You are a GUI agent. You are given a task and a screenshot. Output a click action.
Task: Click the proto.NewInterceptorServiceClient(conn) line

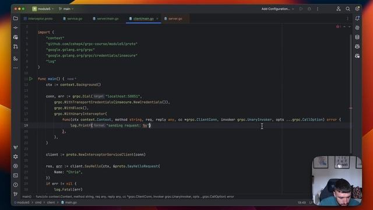pos(96,155)
